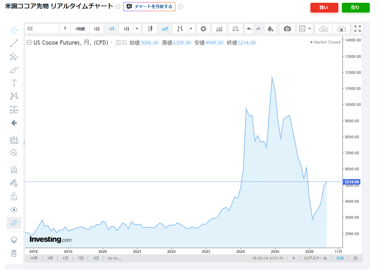Click the Go to... button

tap(115, 258)
